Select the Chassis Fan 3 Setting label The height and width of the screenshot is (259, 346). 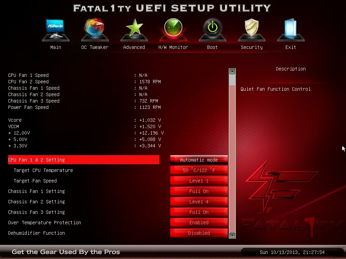[x=36, y=212]
